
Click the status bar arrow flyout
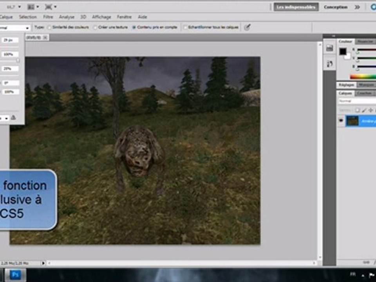(x=43, y=263)
